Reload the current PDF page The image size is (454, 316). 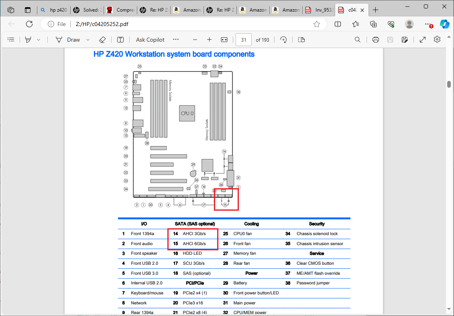(x=29, y=24)
